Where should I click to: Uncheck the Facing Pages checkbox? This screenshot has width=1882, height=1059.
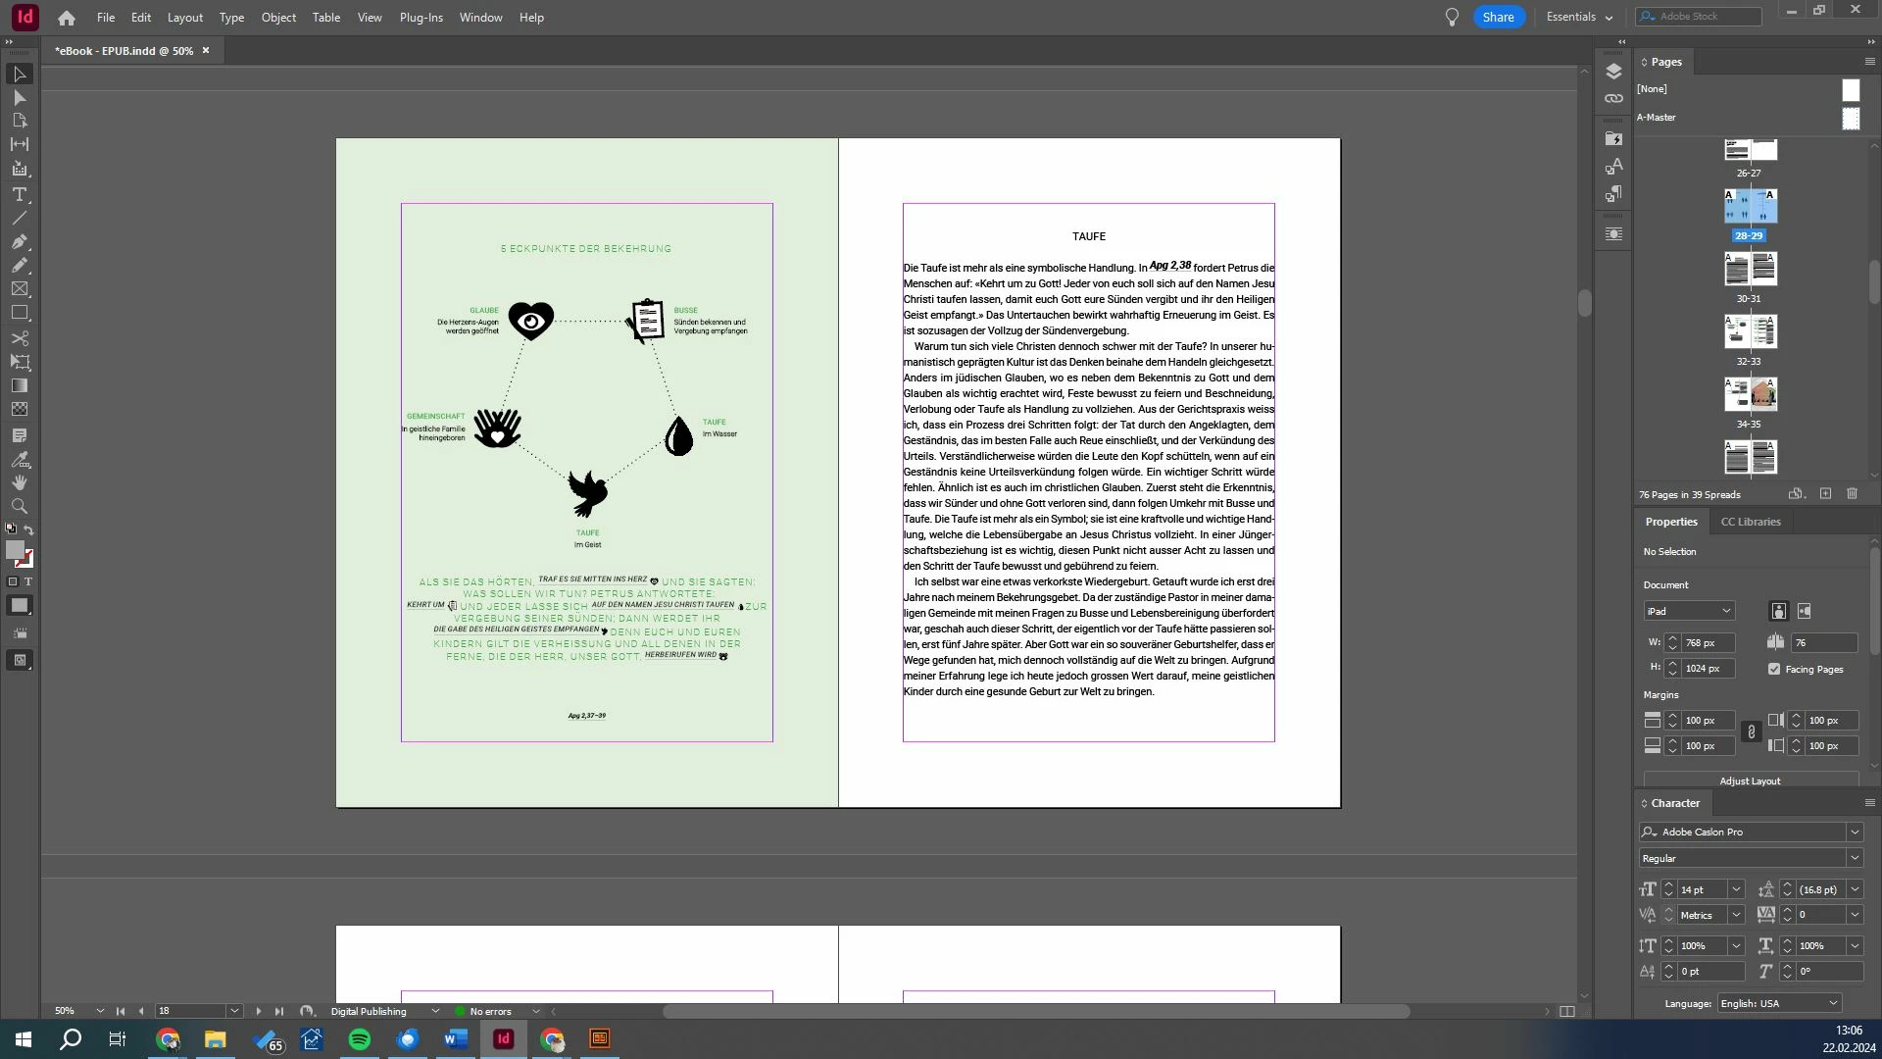[x=1774, y=669]
